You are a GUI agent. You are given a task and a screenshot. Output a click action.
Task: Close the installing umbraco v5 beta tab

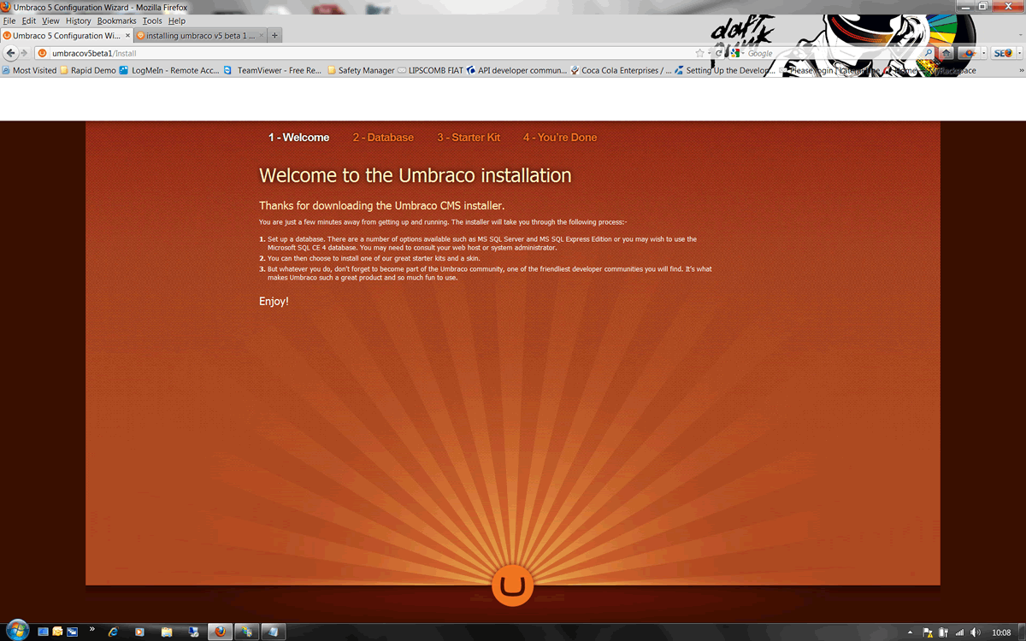pyautogui.click(x=261, y=36)
